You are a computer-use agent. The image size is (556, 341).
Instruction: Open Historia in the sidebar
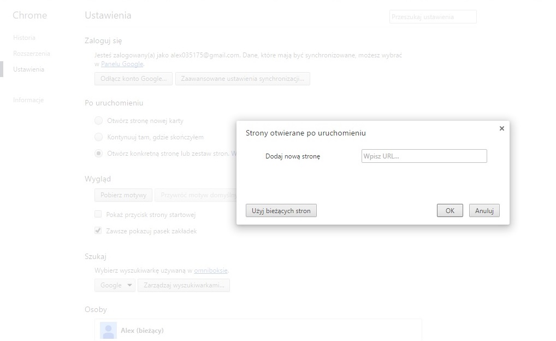pyautogui.click(x=24, y=38)
